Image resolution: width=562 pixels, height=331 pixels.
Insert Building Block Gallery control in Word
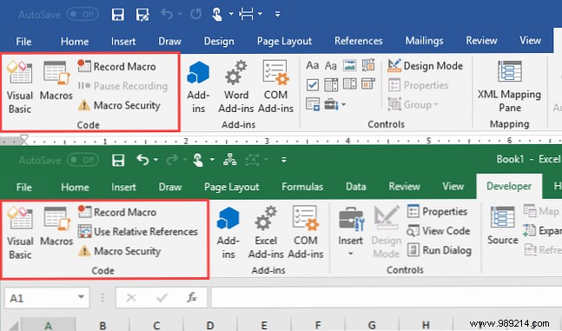coord(368,65)
